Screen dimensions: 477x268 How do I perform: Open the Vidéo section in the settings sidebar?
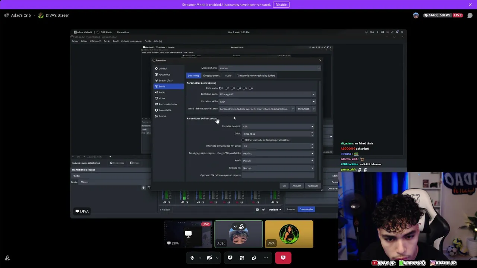[169, 98]
